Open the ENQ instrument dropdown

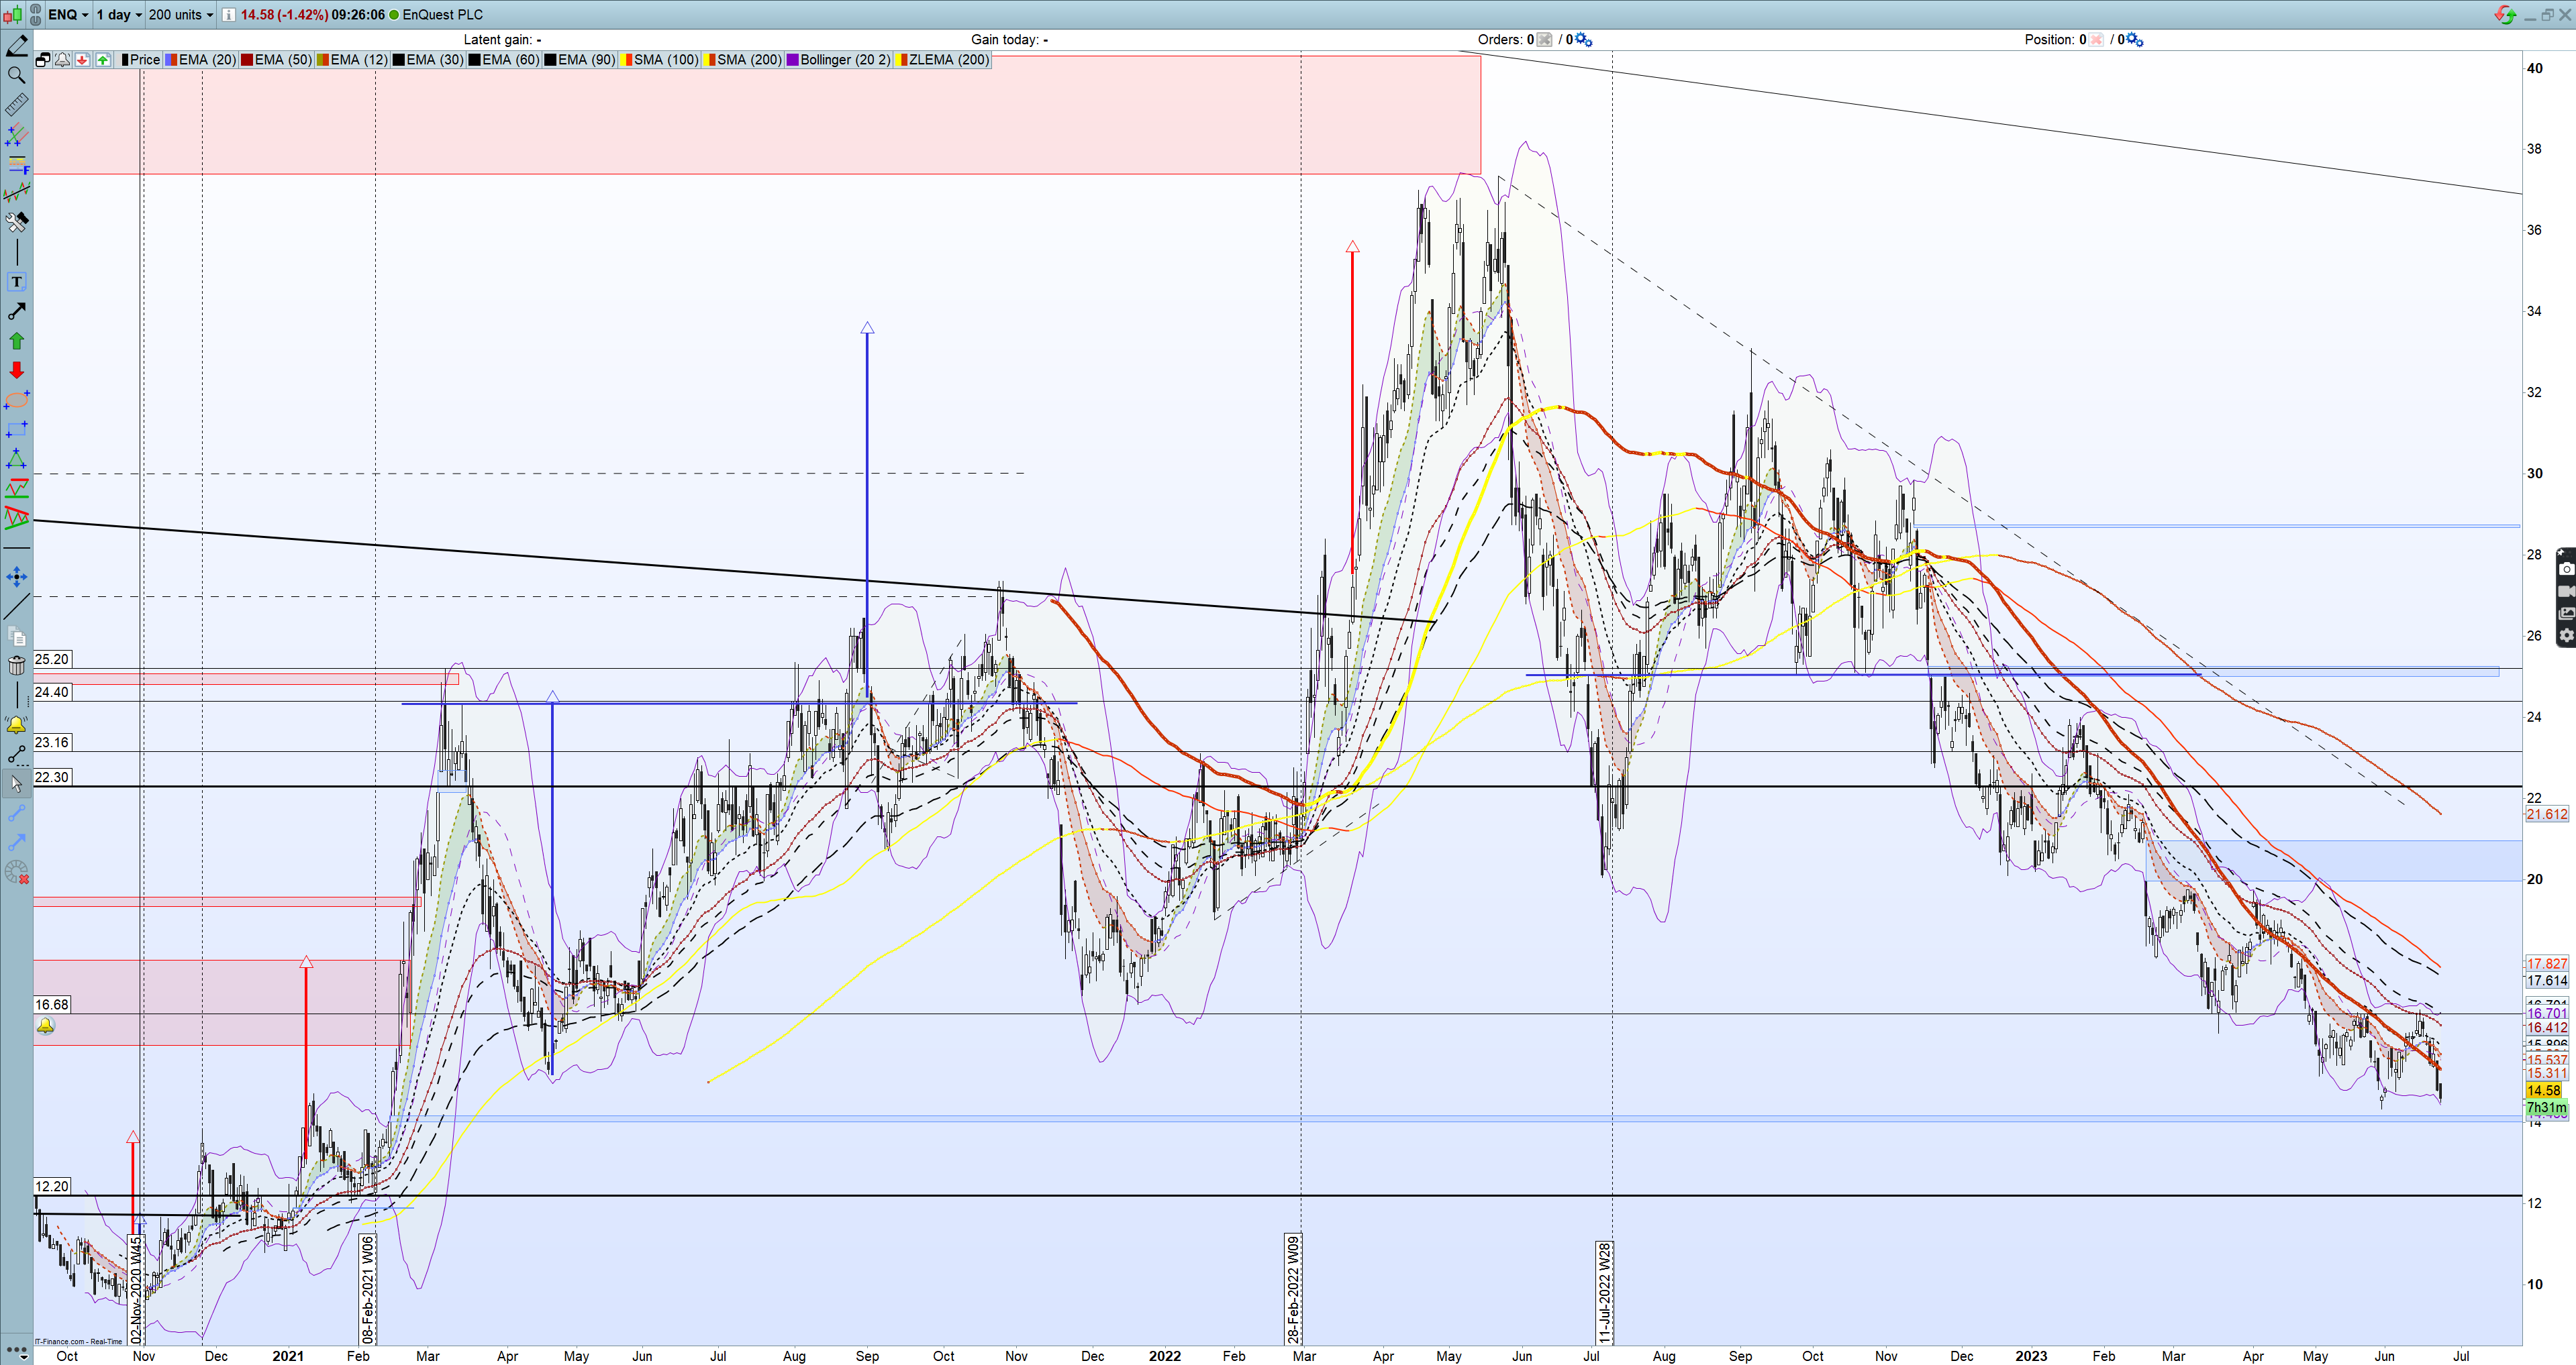point(68,15)
